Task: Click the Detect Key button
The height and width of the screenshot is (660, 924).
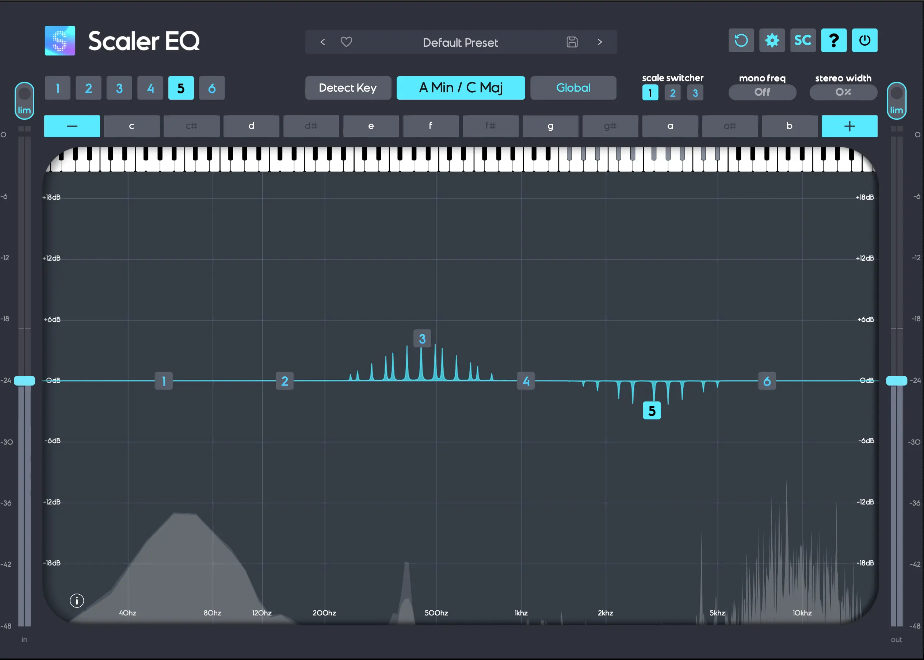Action: pos(348,87)
